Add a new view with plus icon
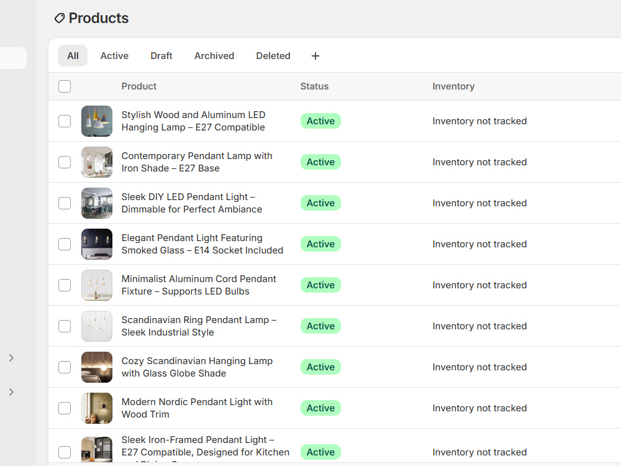The width and height of the screenshot is (621, 466). [x=315, y=56]
